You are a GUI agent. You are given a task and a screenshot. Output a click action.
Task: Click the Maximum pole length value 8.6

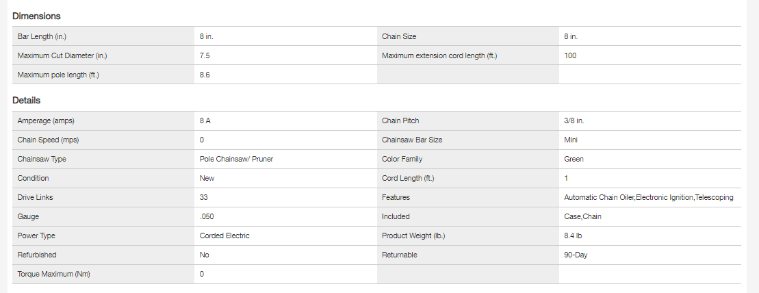[205, 75]
